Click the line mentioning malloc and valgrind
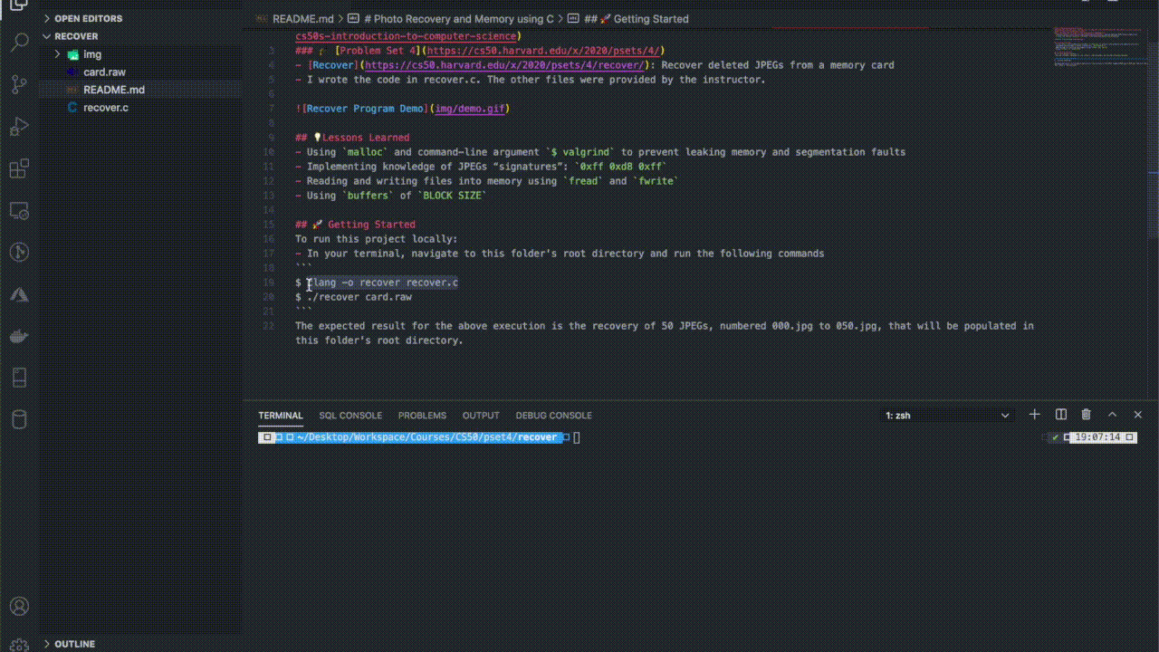 [600, 152]
